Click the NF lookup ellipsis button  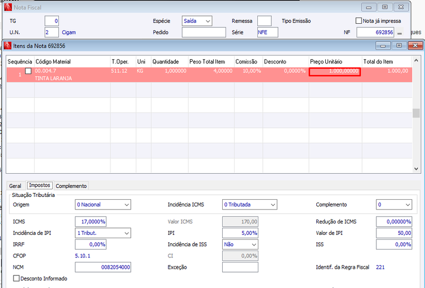(399, 32)
